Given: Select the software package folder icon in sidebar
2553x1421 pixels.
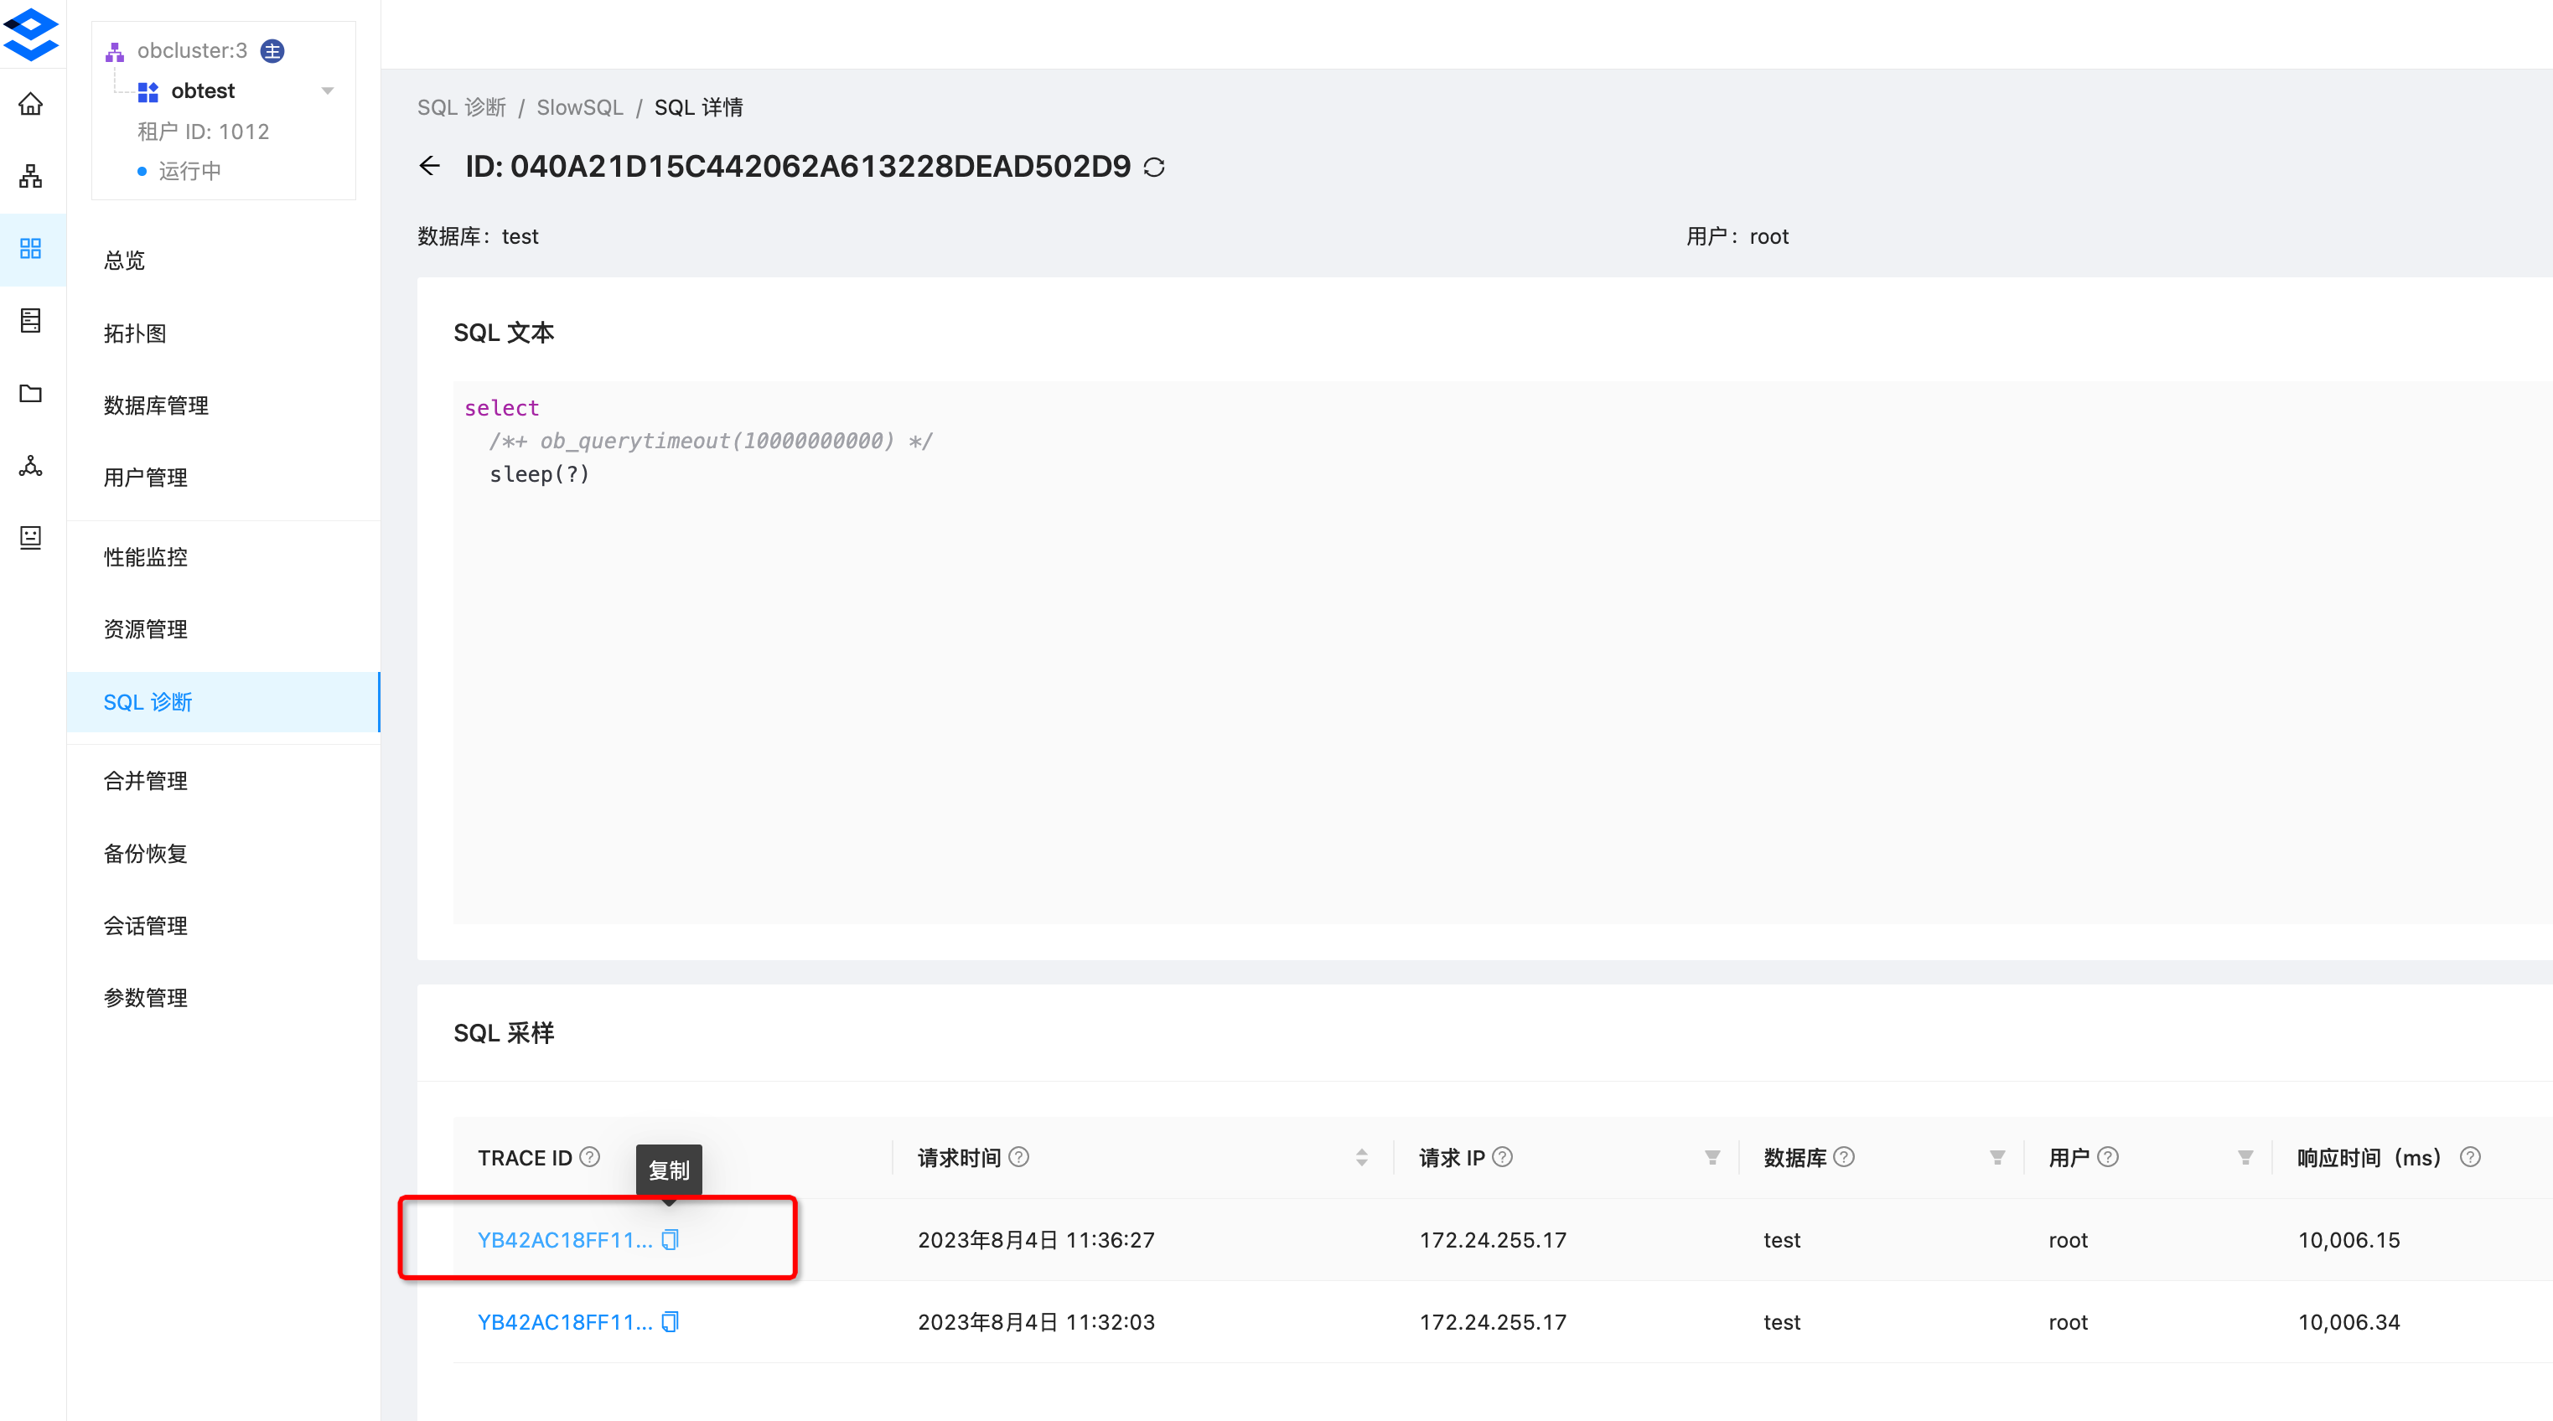Looking at the screenshot, I should point(29,394).
